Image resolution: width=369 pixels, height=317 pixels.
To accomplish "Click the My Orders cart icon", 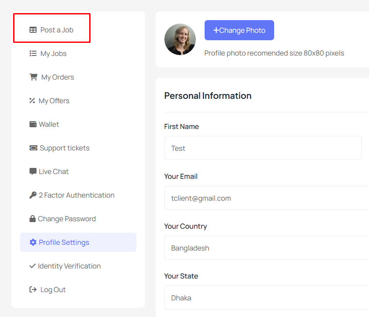I will coord(33,77).
